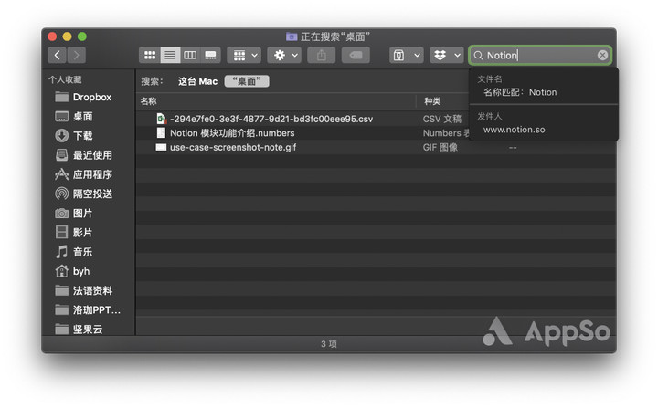Sort by the 种类 column header

pyautogui.click(x=432, y=101)
